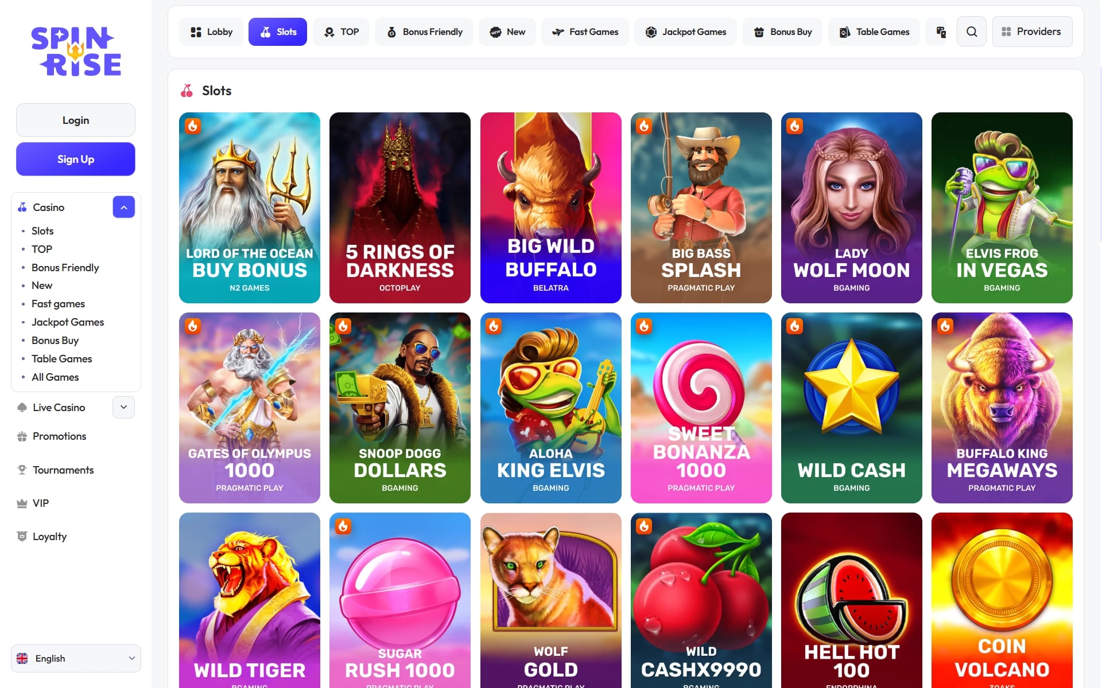Screen dimensions: 1102x688
Task: Click the partially hidden category icon after Table Games
Action: (941, 32)
